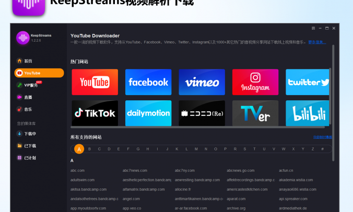Select letter G in the alphabet filter

point(138,149)
